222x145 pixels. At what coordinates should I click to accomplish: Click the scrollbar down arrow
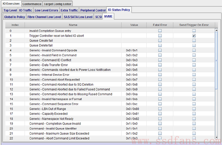216,137
